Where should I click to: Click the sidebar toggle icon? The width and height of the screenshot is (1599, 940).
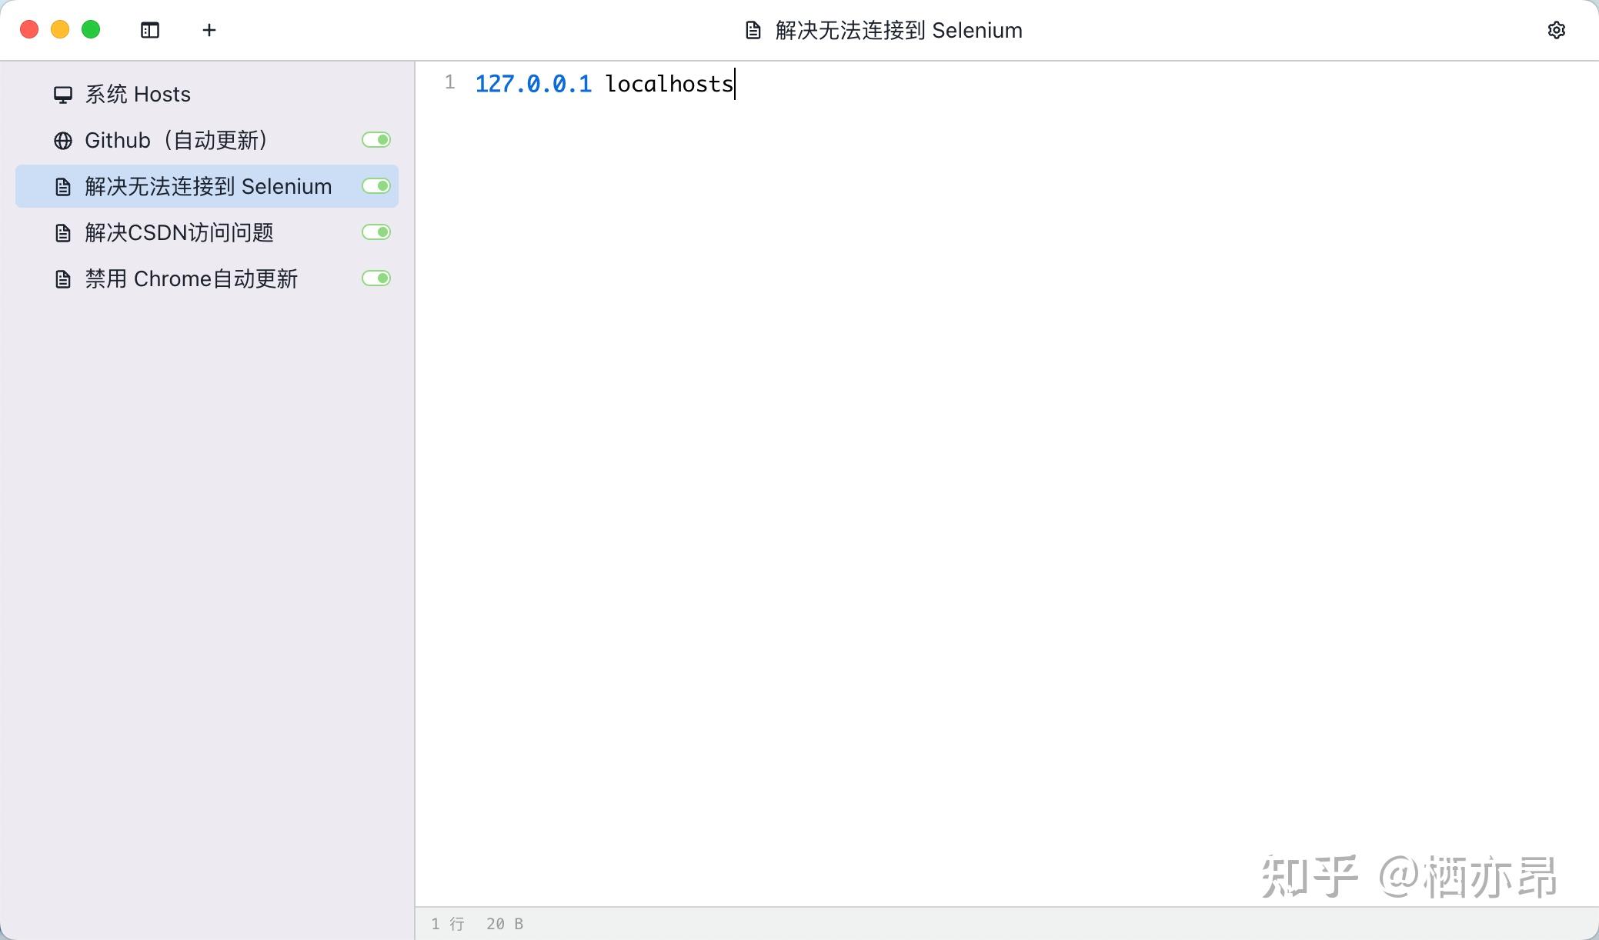pos(149,30)
